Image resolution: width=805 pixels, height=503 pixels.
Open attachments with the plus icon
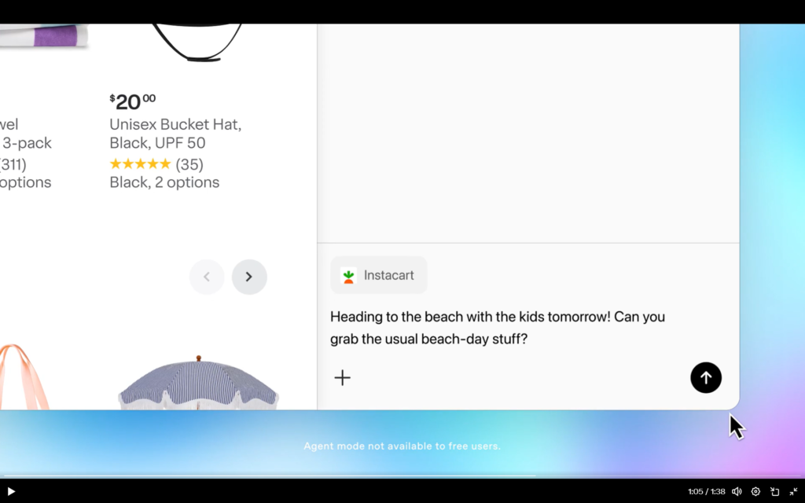343,378
